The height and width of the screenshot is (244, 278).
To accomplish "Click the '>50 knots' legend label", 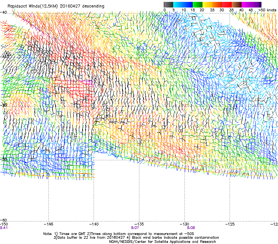I will [x=267, y=10].
